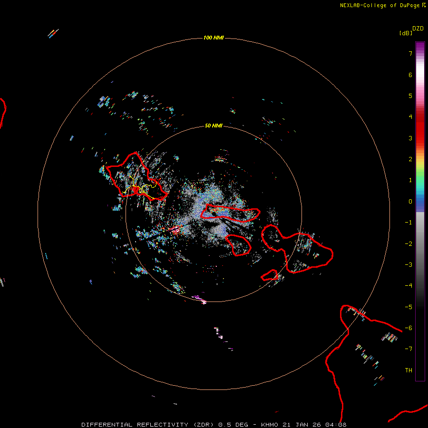The width and height of the screenshot is (428, 428).
Task: Click the -7 value on the ZDR scale
Action: tap(409, 349)
